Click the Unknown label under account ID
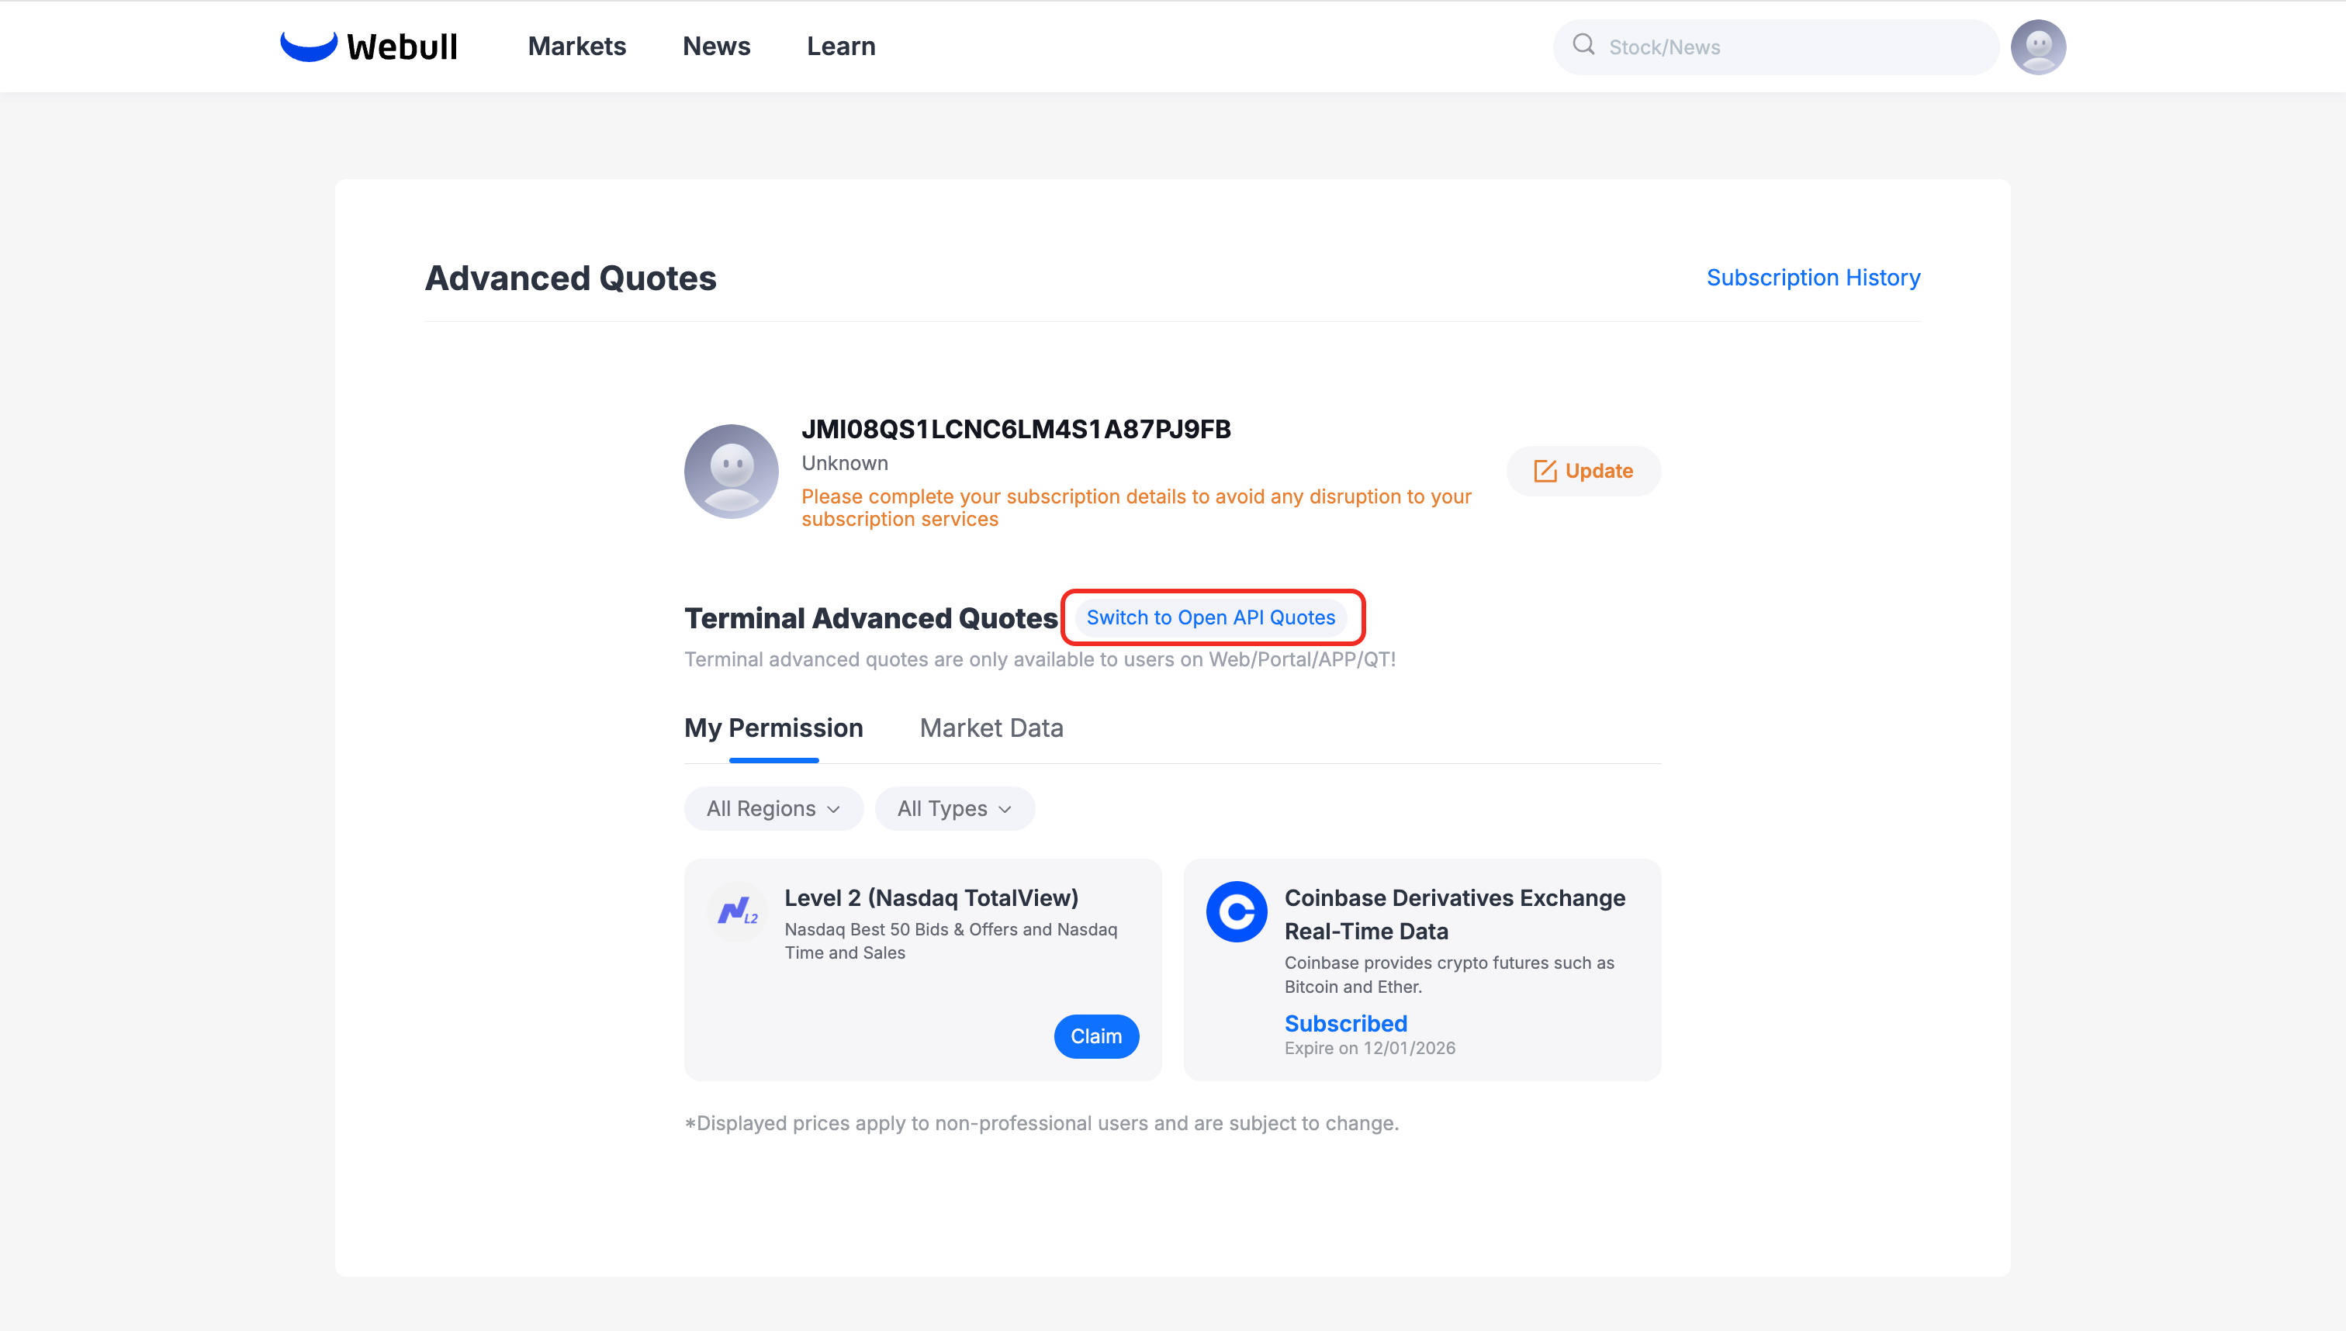Viewport: 2346px width, 1331px height. [845, 462]
